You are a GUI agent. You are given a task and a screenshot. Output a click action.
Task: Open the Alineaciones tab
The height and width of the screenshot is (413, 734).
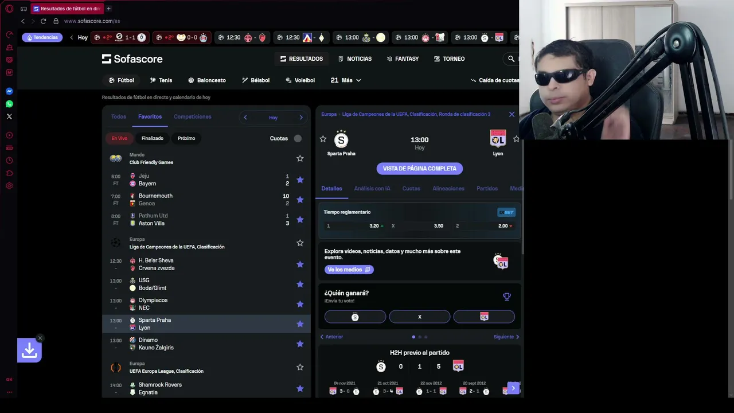point(448,188)
